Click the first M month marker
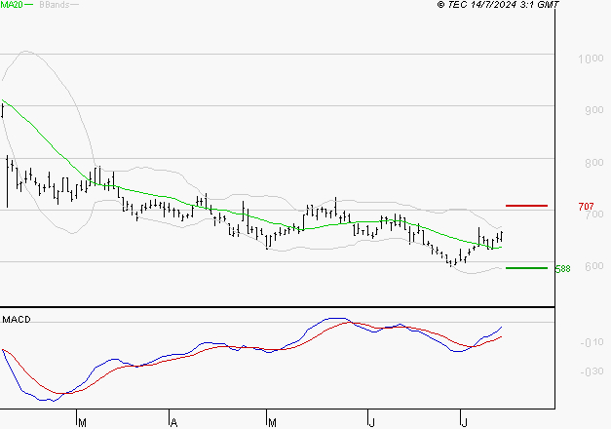Screen dimensions: 611x429 point(82,422)
